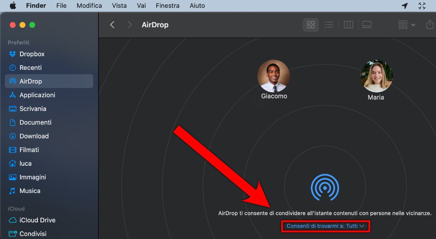Select Maria's AirDrop avatar

376,76
